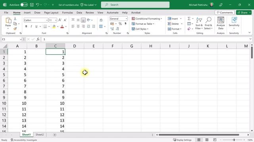Click the zoom slider handle

[234, 140]
